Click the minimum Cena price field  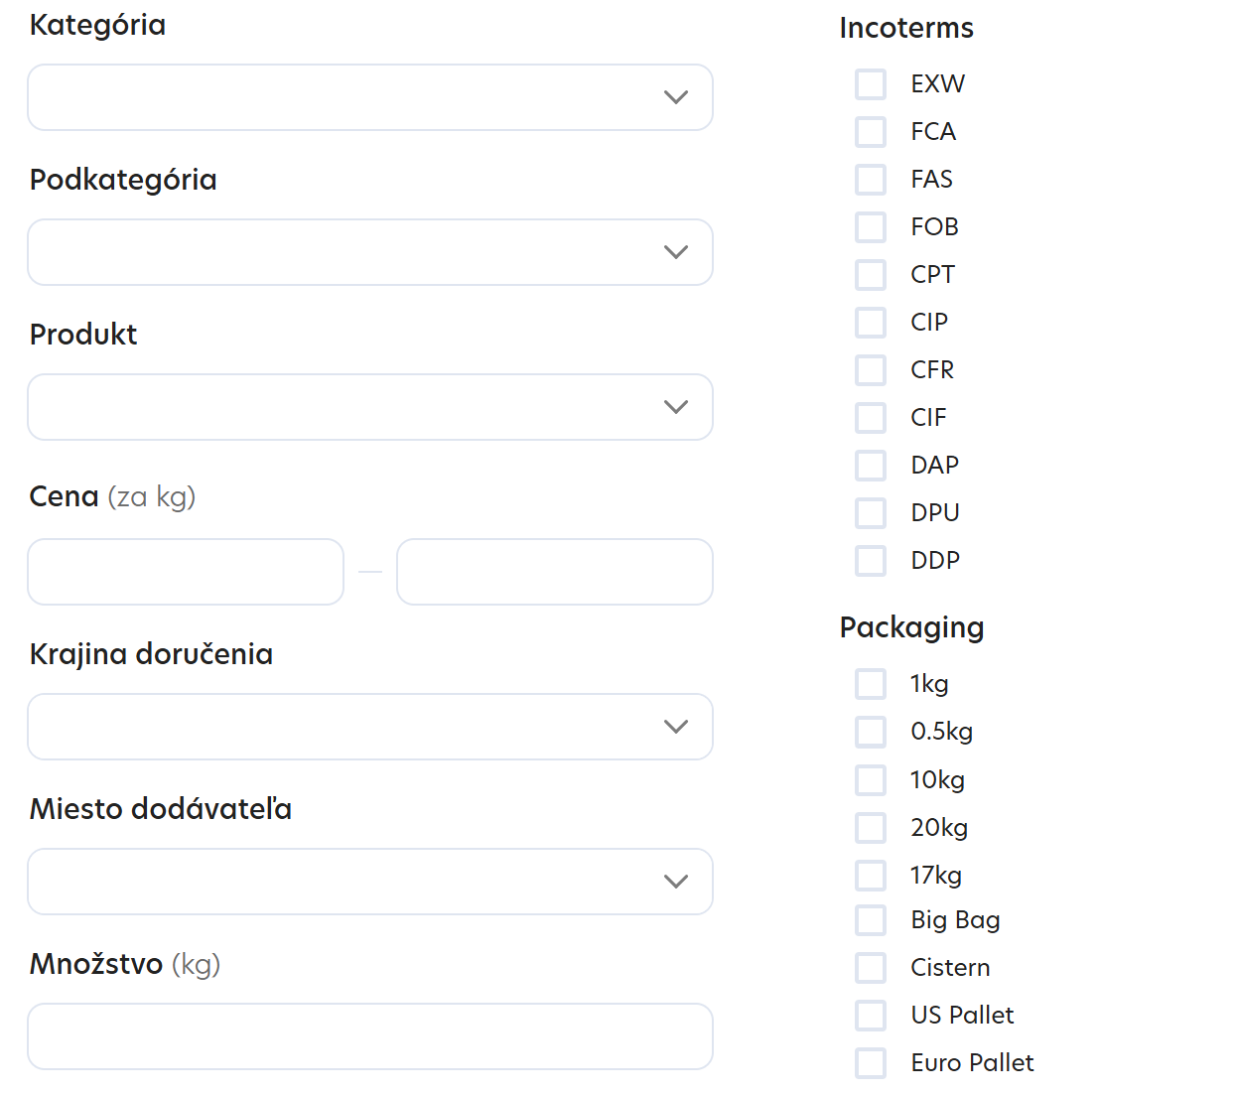coord(185,572)
